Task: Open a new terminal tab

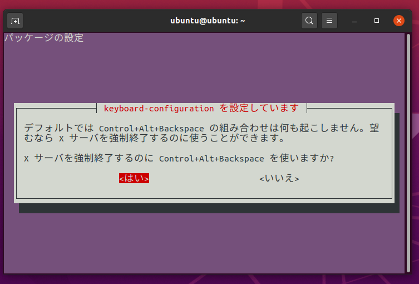Action: [15, 21]
